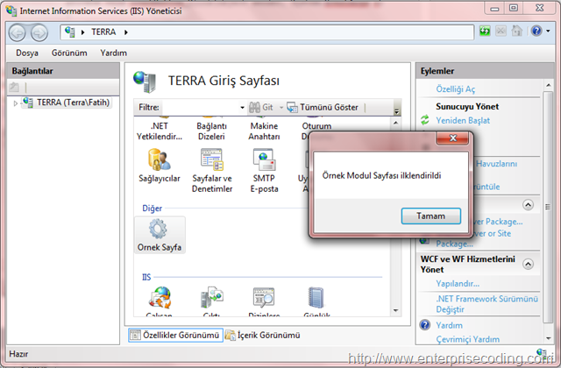Open the blue Help question-mark icon
Viewport: 561px width, 368px height.
(x=536, y=32)
